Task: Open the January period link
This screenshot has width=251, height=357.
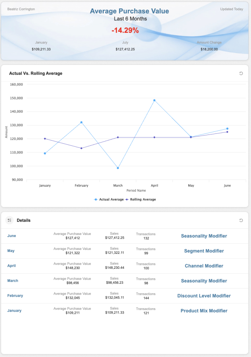Action: click(x=14, y=311)
